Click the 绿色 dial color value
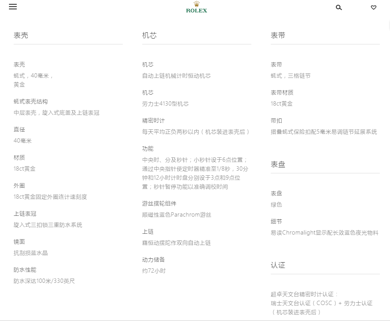390x321 pixels. pos(276,205)
